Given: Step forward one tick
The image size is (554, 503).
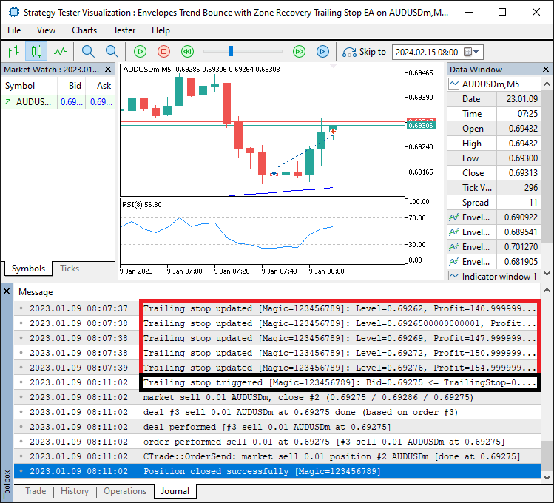Looking at the screenshot, I should [x=322, y=52].
